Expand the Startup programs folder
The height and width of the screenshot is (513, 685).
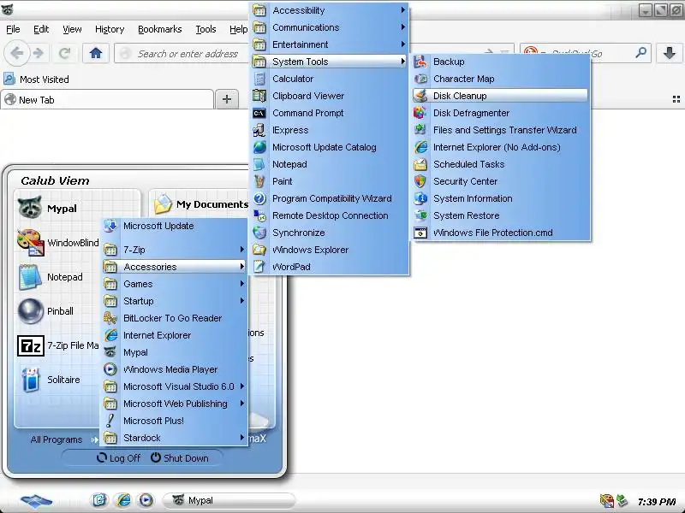(175, 301)
